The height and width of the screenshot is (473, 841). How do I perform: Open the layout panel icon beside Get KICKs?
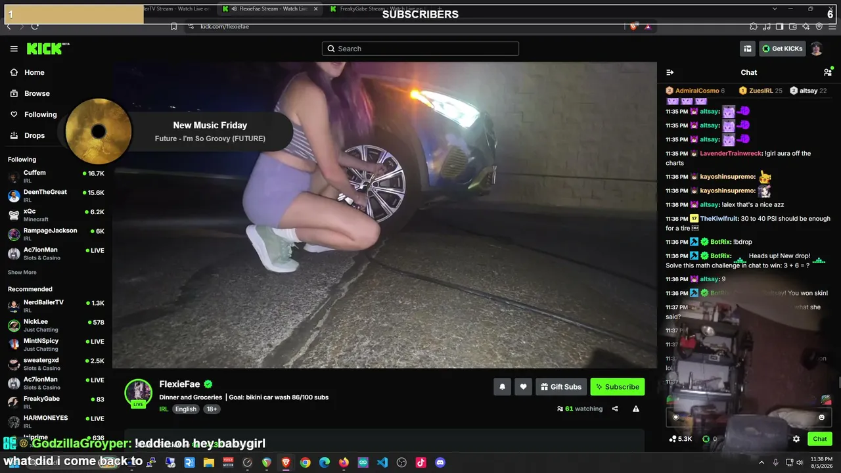747,49
